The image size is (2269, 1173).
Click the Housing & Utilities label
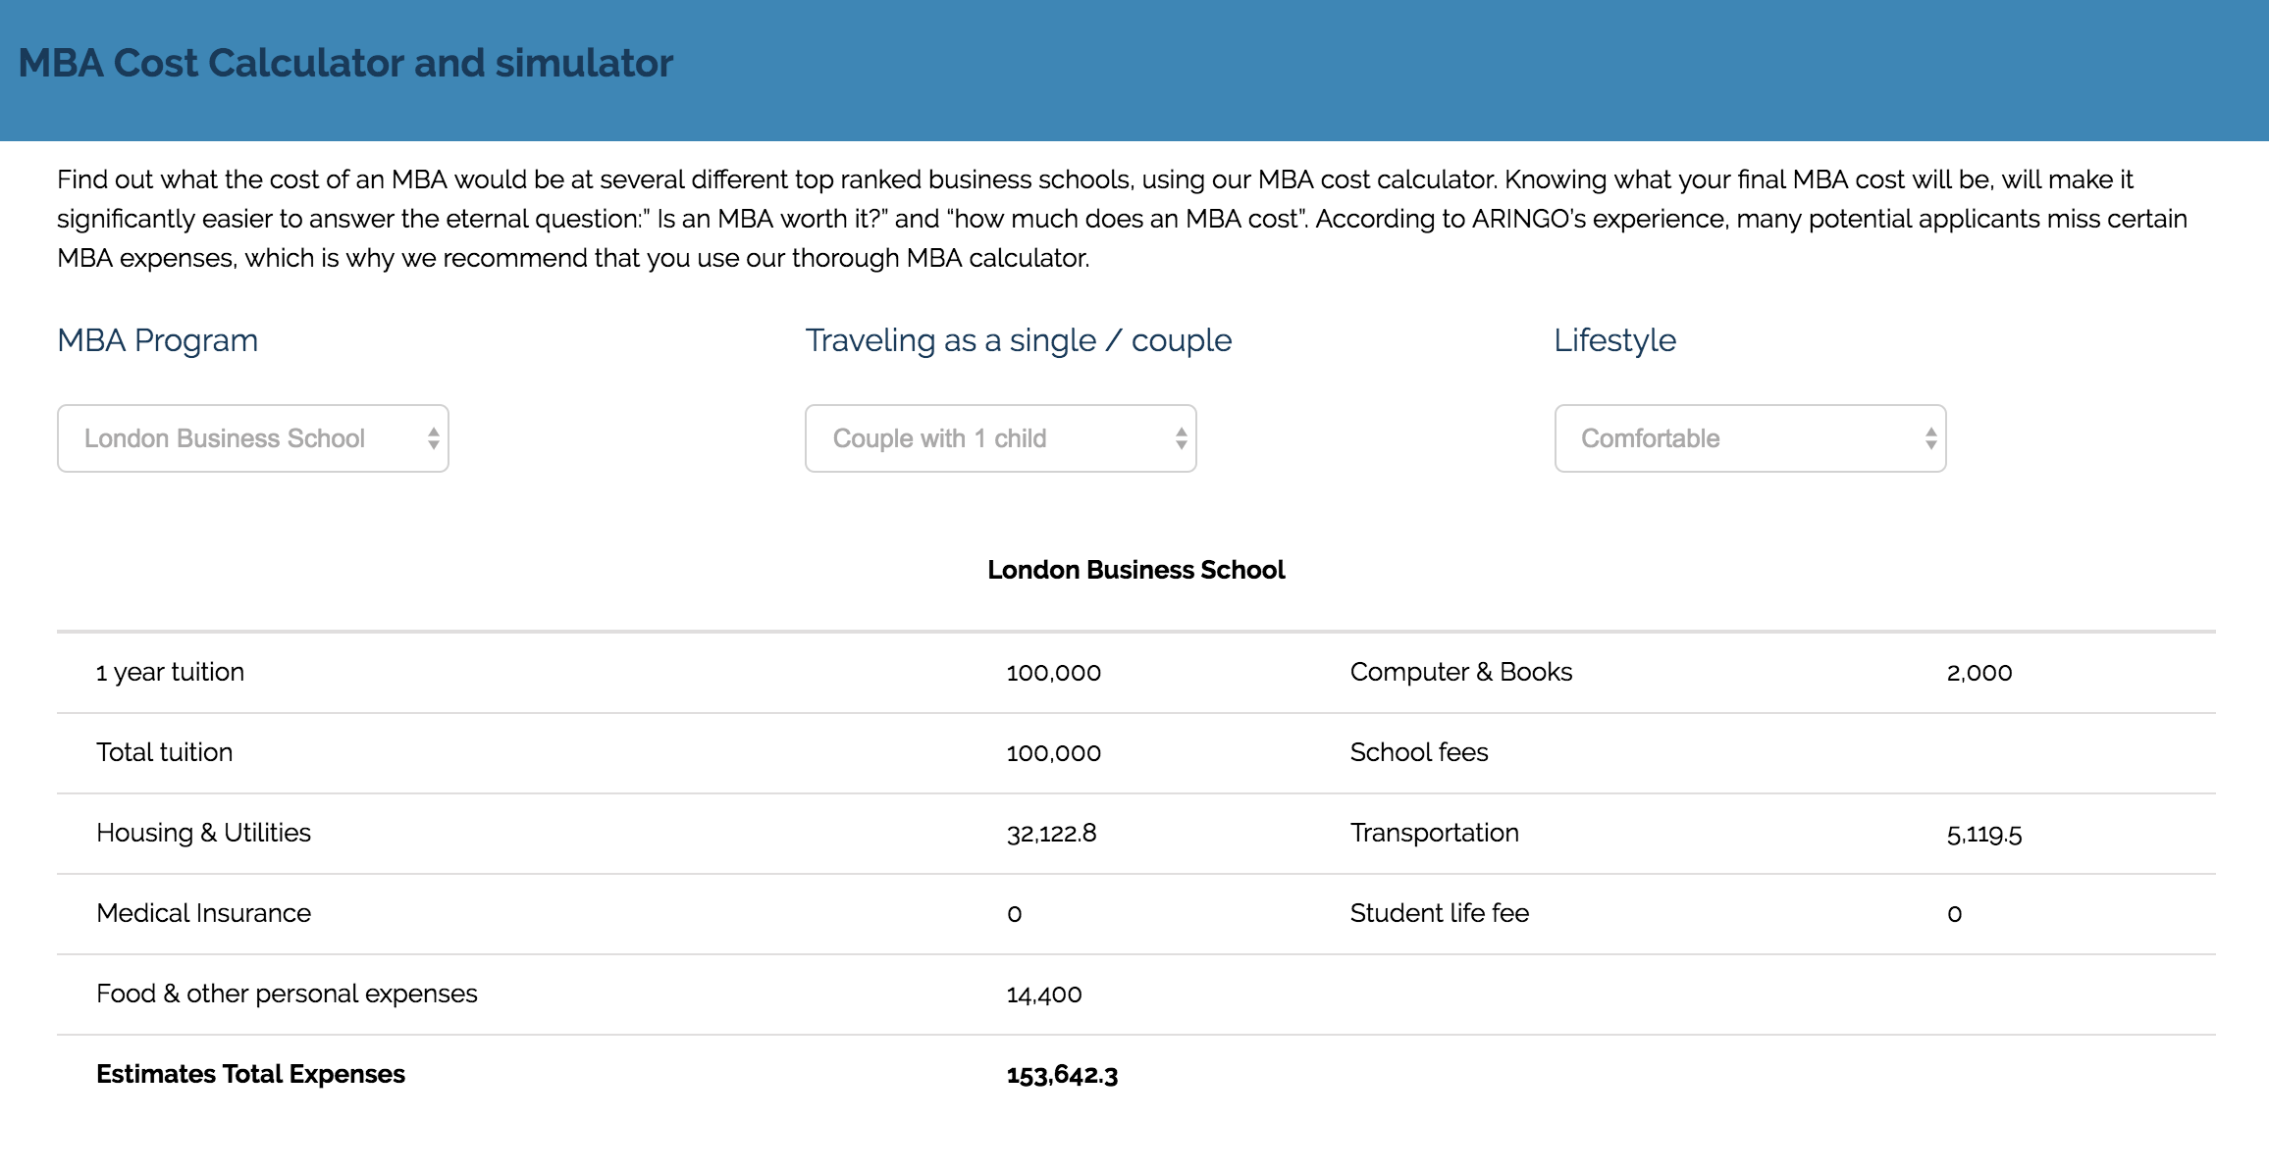tap(204, 833)
